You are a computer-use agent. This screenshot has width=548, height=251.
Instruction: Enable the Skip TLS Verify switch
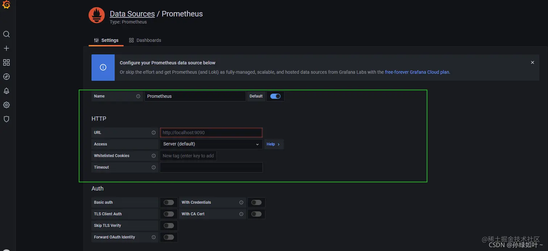tap(169, 226)
